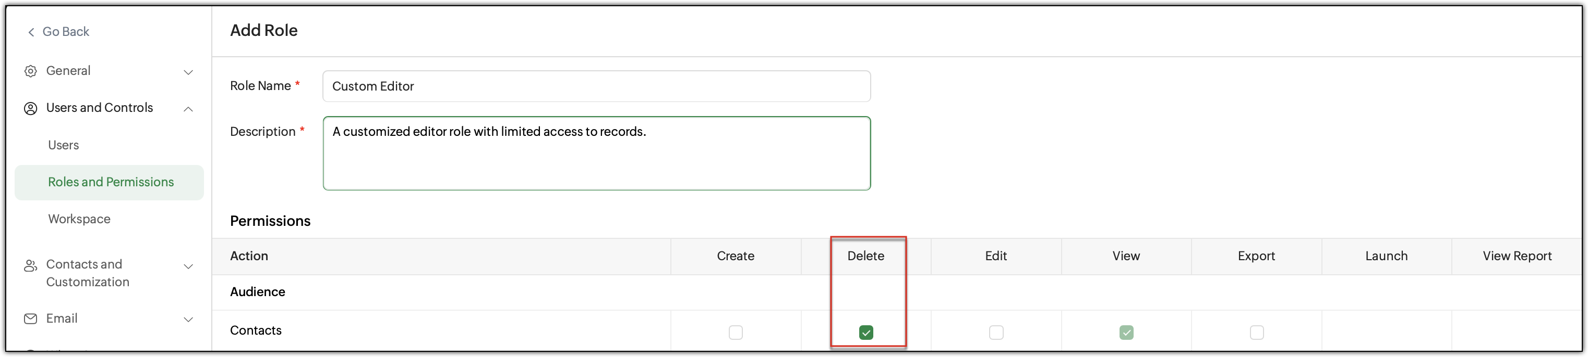Expand the Email section chevron
The image size is (1588, 357).
[189, 320]
